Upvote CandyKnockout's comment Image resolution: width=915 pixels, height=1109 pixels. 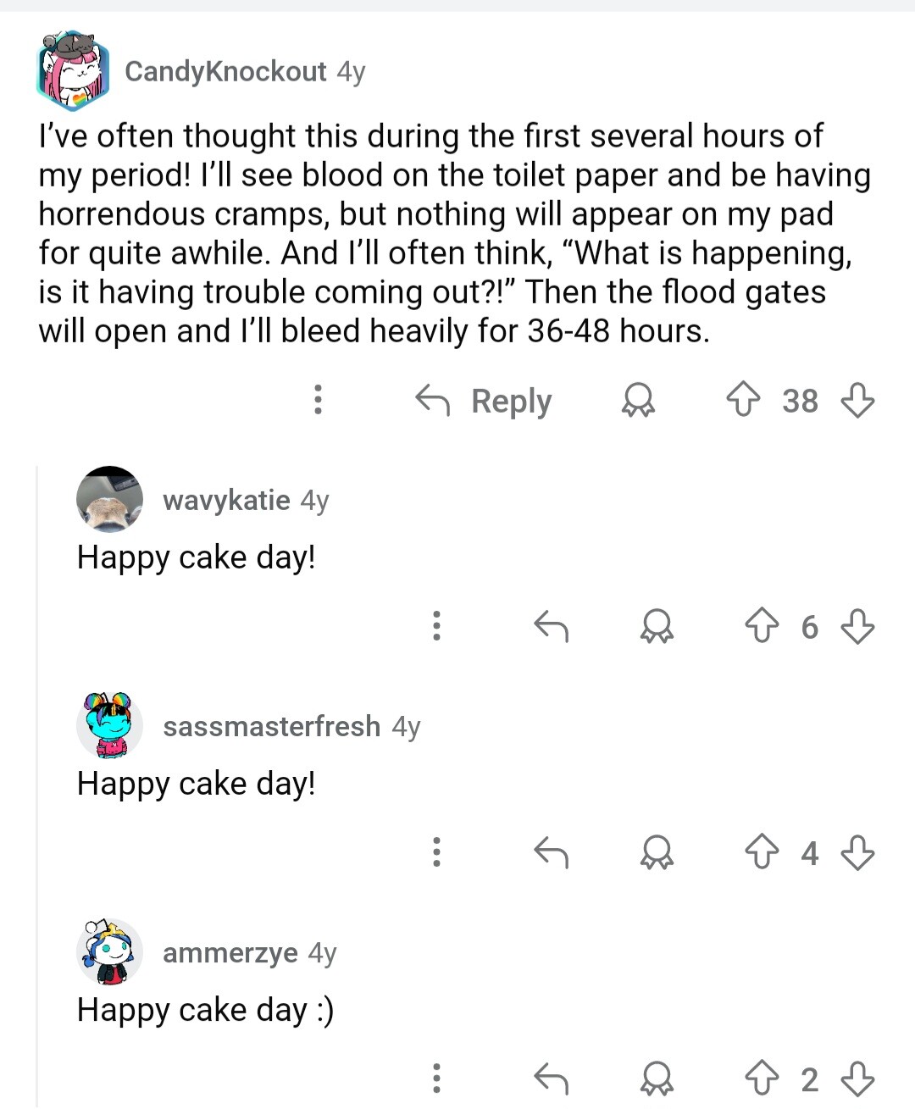coord(743,400)
